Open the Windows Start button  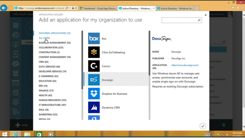5,134
